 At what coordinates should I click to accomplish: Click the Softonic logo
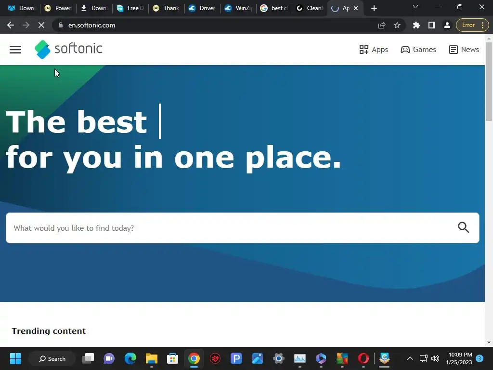click(68, 50)
